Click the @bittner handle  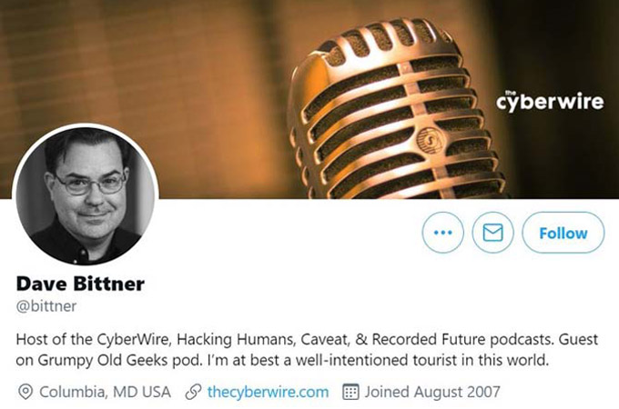(46, 306)
